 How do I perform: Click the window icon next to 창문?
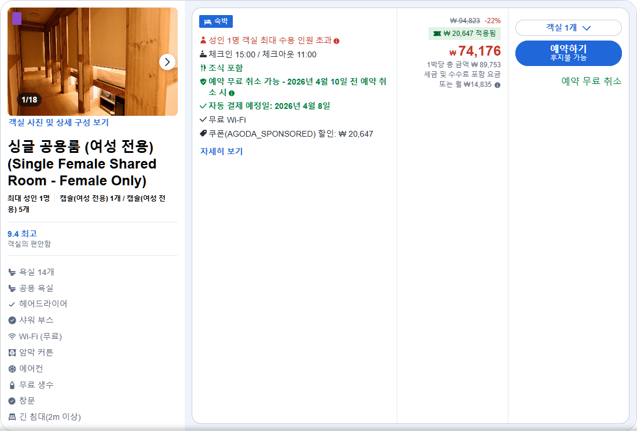coord(12,400)
